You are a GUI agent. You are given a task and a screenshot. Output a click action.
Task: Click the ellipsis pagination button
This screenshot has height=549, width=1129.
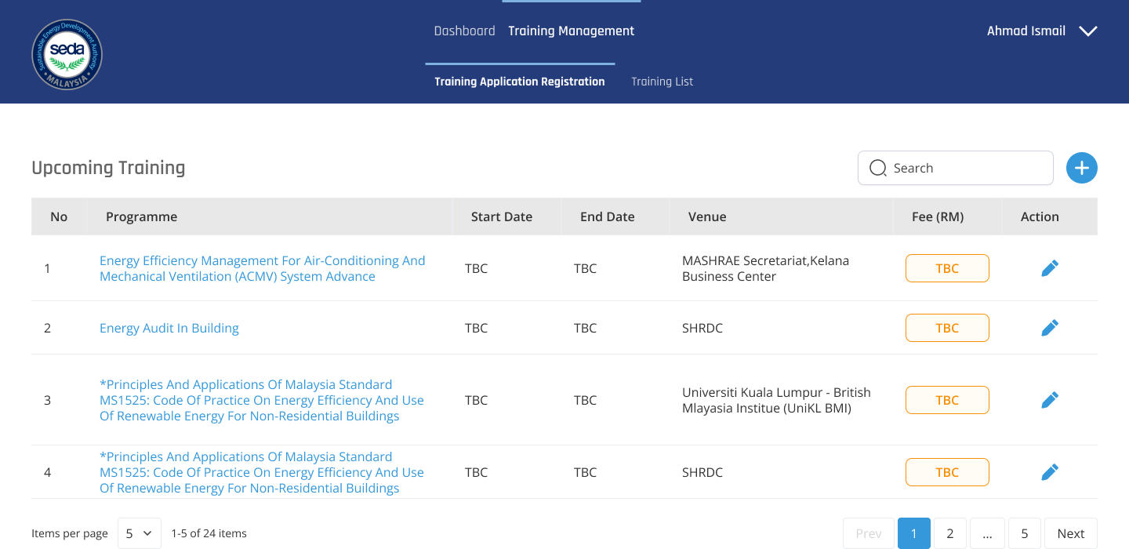tap(987, 533)
